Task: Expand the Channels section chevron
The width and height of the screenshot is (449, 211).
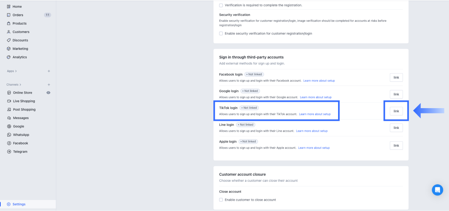Action: 20,85
